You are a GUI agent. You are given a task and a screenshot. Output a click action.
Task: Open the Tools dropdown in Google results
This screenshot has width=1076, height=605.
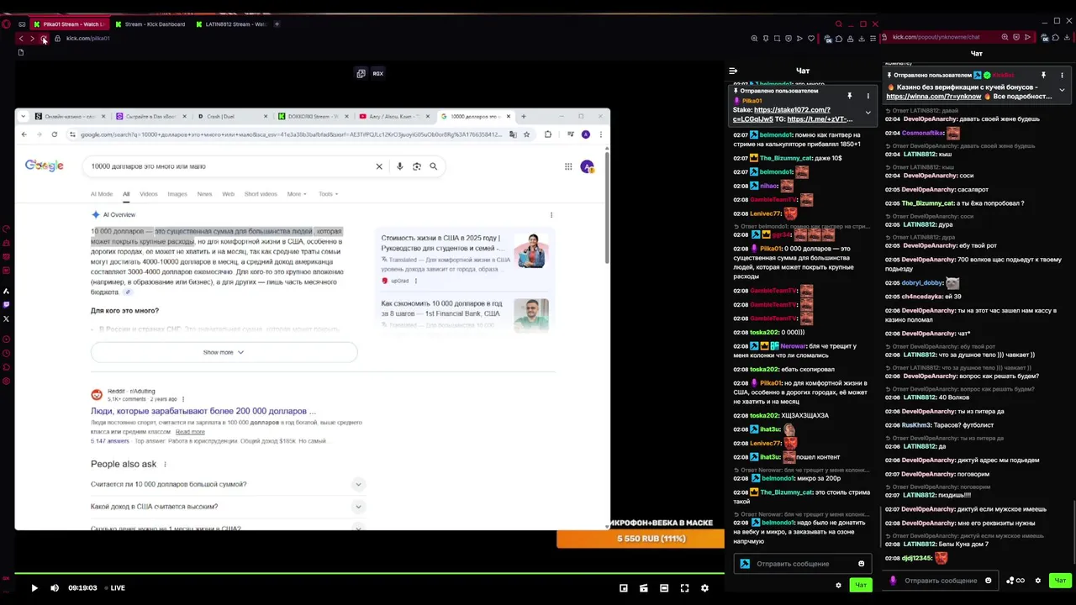[x=328, y=194]
